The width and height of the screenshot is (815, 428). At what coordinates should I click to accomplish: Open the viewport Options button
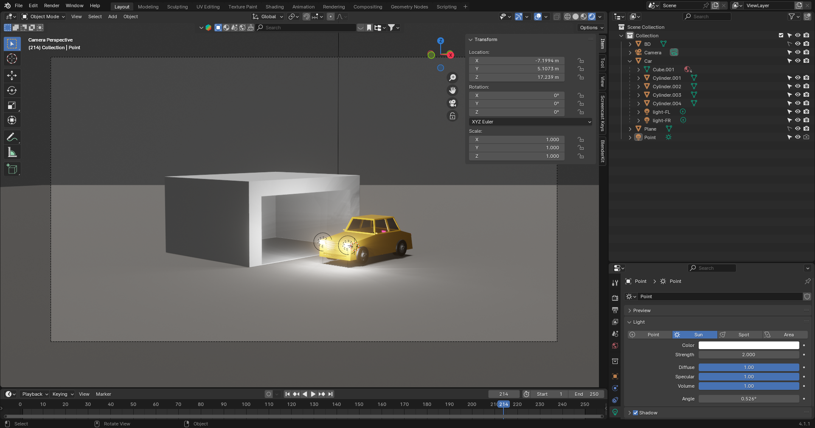(591, 28)
